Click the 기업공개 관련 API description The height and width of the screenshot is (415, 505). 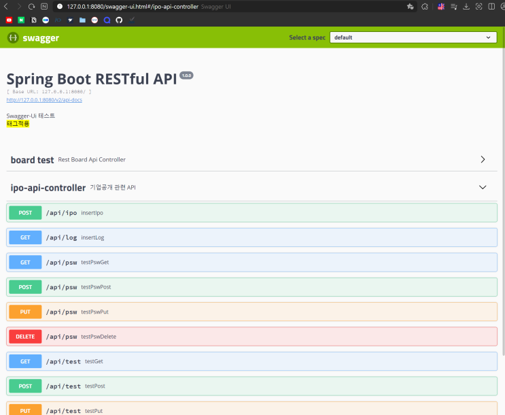pos(113,187)
